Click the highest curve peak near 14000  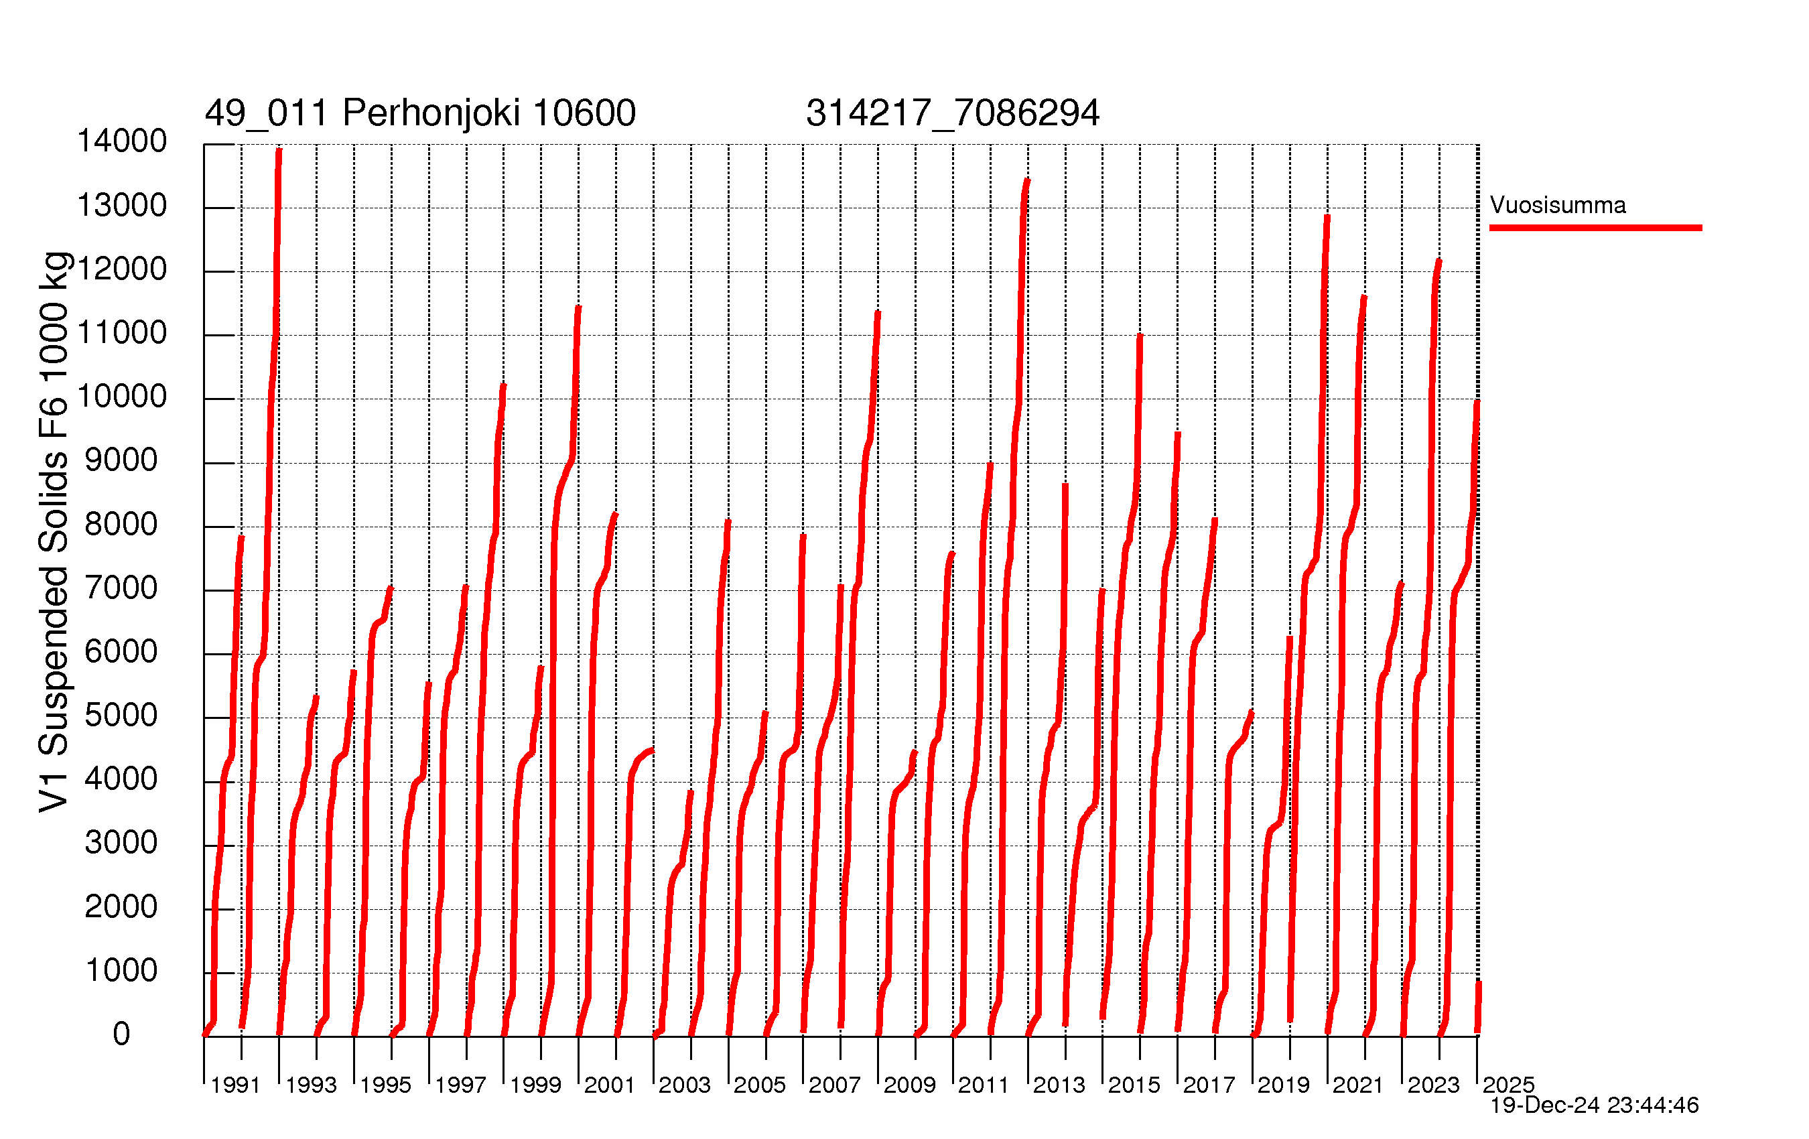[x=279, y=150]
